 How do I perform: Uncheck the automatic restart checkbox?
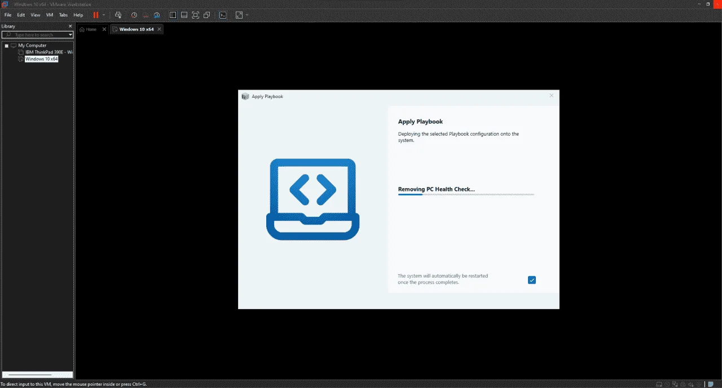pos(532,280)
